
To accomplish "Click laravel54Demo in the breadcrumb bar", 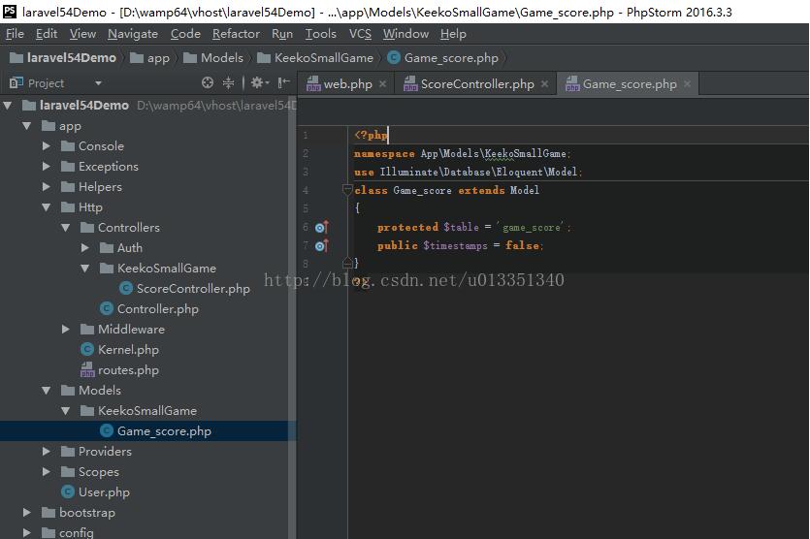I will pos(71,58).
